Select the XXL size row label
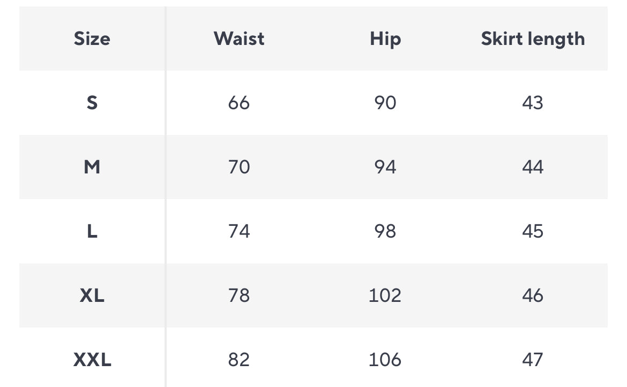Screen dimensions: 627x387 pos(92,360)
